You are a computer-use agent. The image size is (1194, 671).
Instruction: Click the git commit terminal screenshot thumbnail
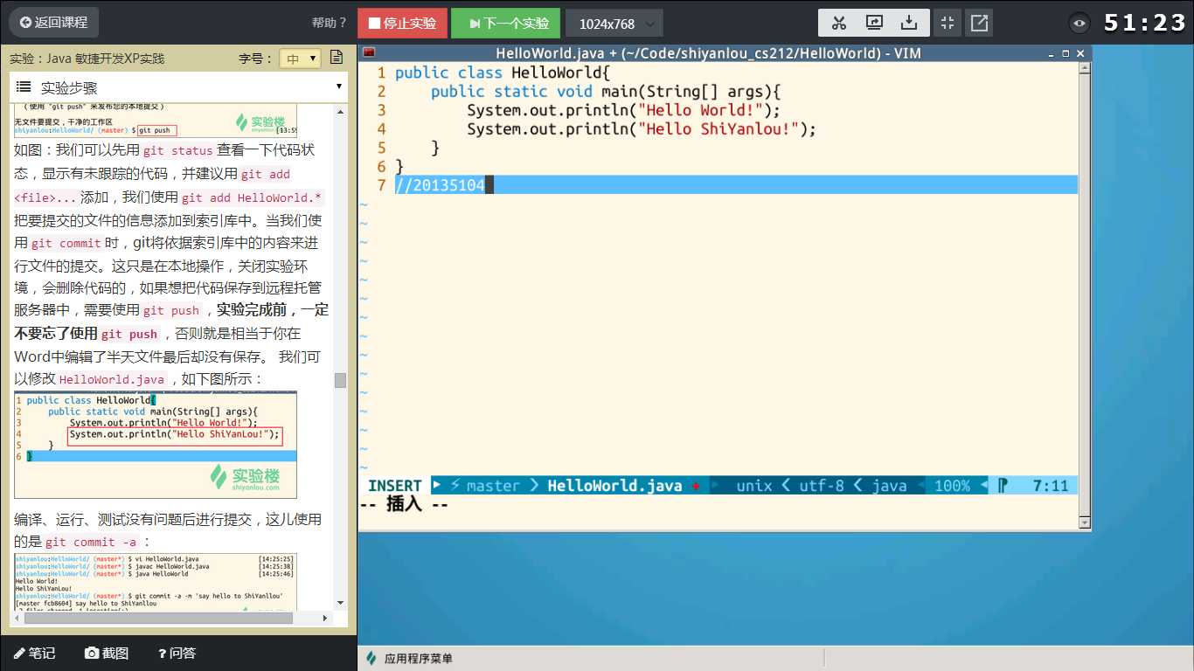156,581
